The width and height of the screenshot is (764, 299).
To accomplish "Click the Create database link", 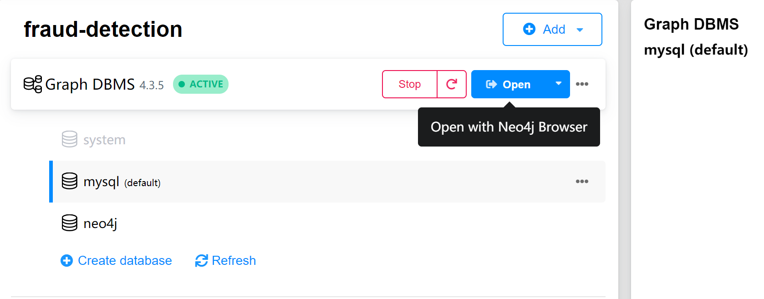I will point(125,260).
